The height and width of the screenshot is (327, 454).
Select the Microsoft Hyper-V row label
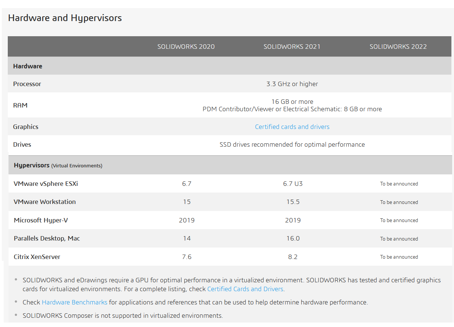click(x=41, y=220)
